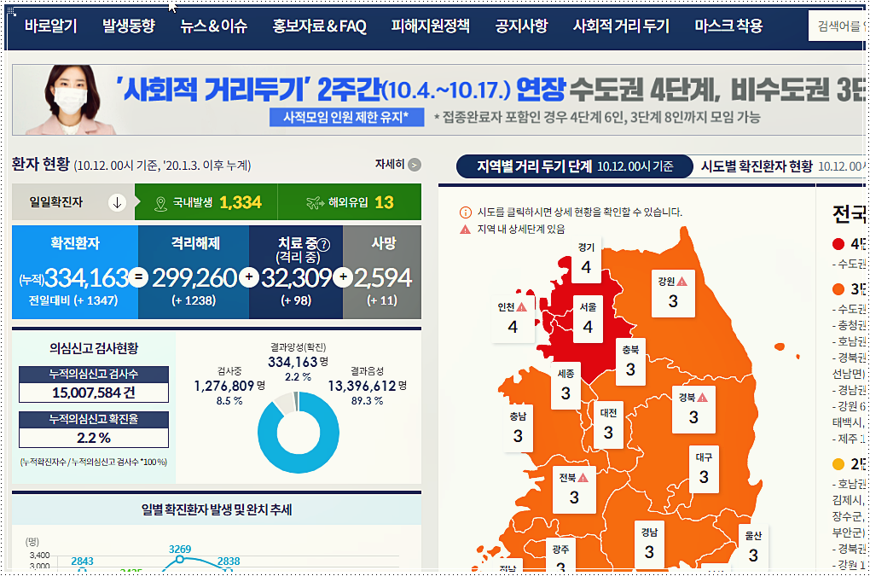870x576 pixels.
Task: Select 세종 region on the map
Action: (565, 387)
